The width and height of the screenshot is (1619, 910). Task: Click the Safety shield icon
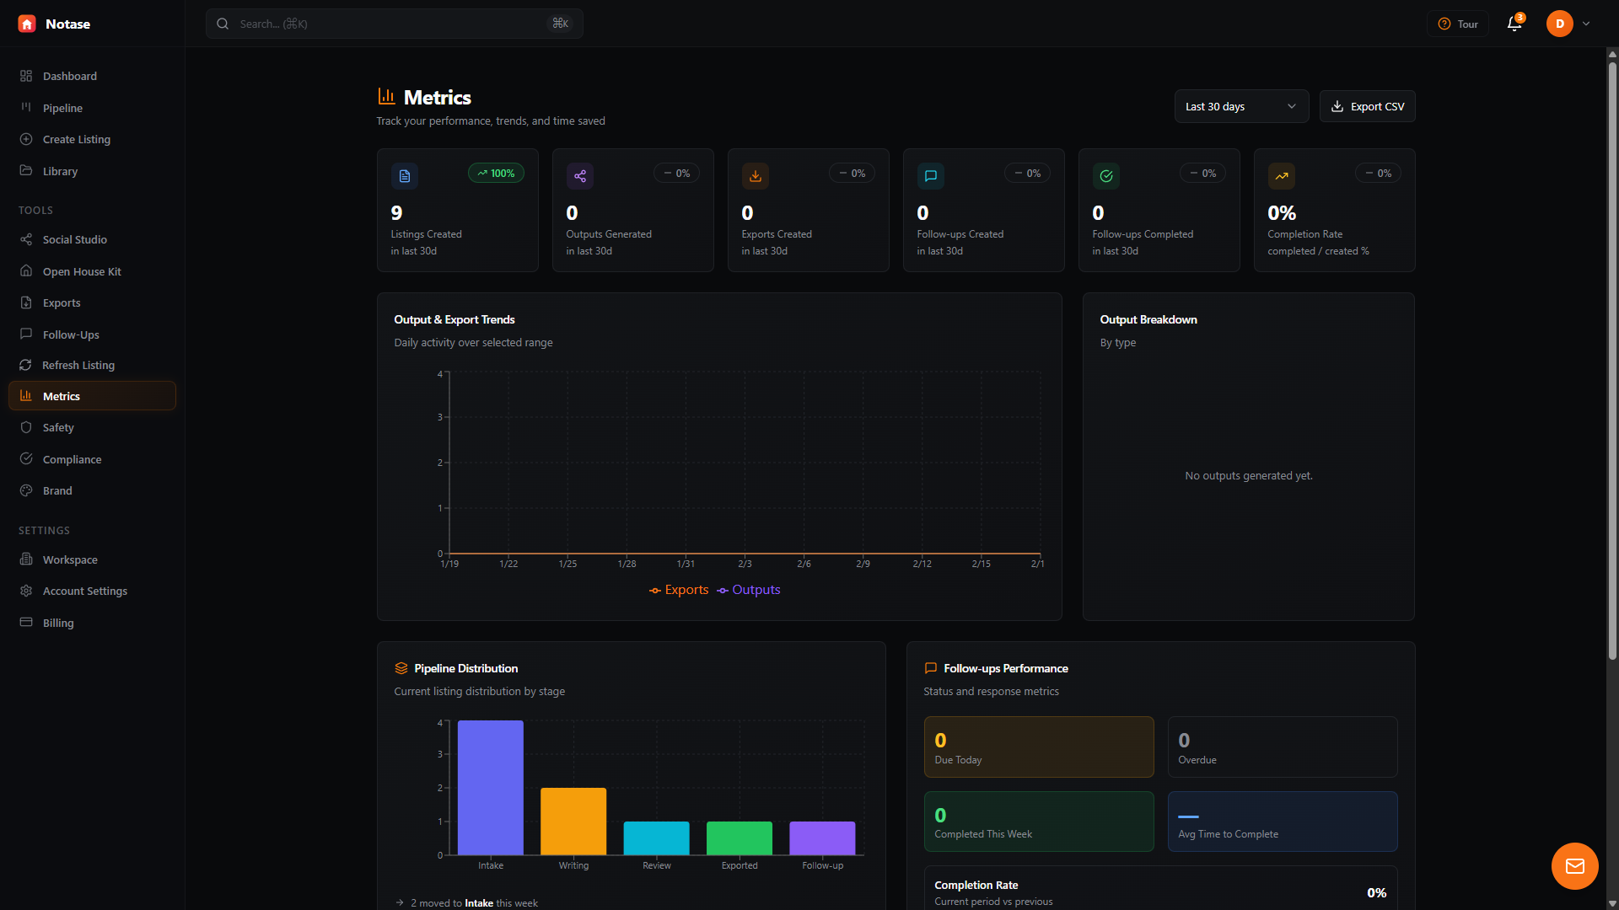26,427
